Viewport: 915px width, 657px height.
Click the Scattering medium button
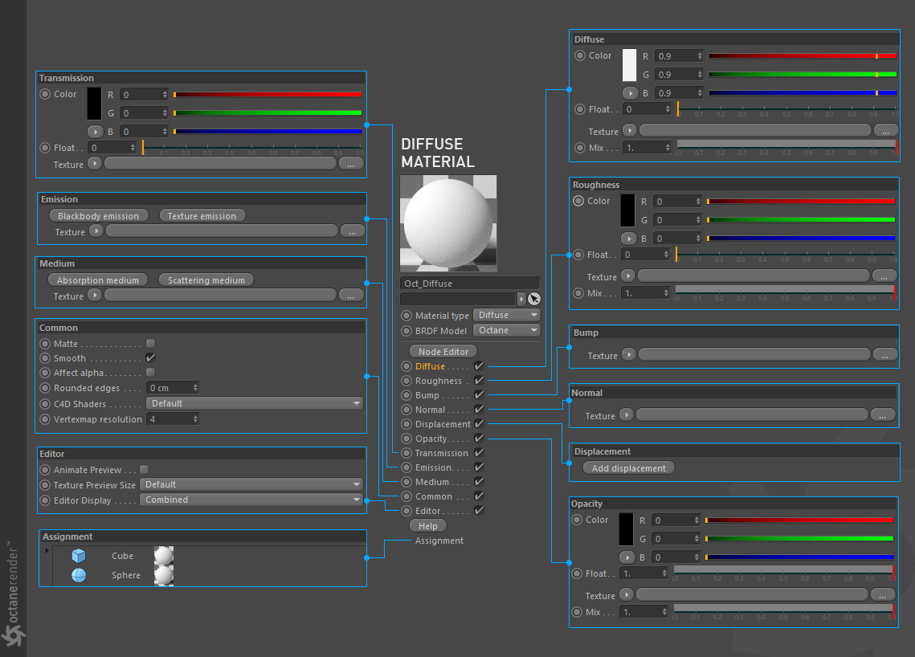206,280
